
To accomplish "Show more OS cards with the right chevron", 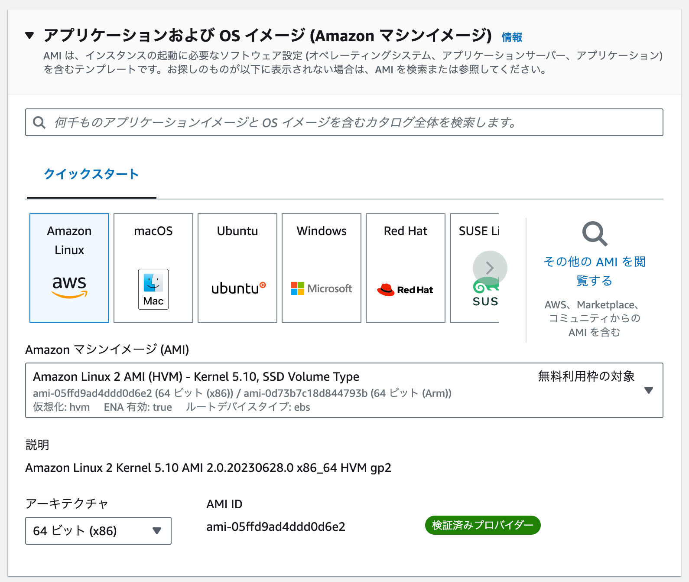I will 490,268.
